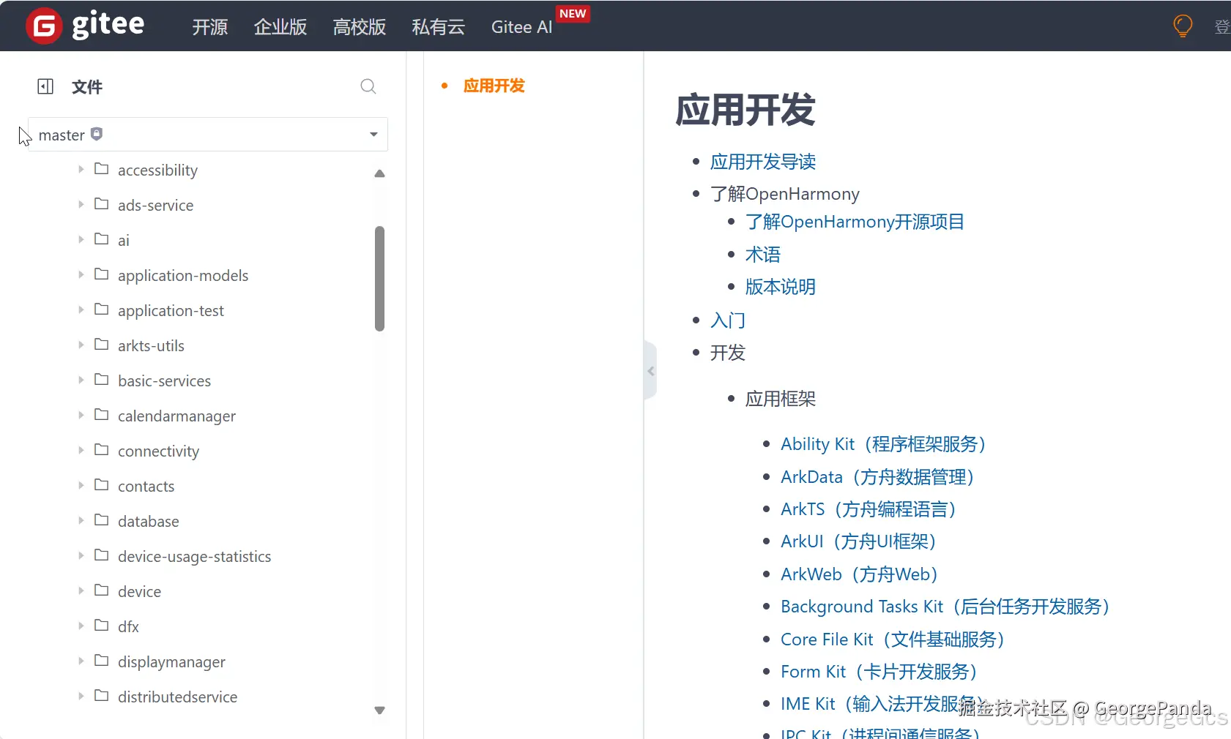Click the scroll-down arrow below the file tree
Viewport: 1231px width, 739px height.
click(x=379, y=709)
